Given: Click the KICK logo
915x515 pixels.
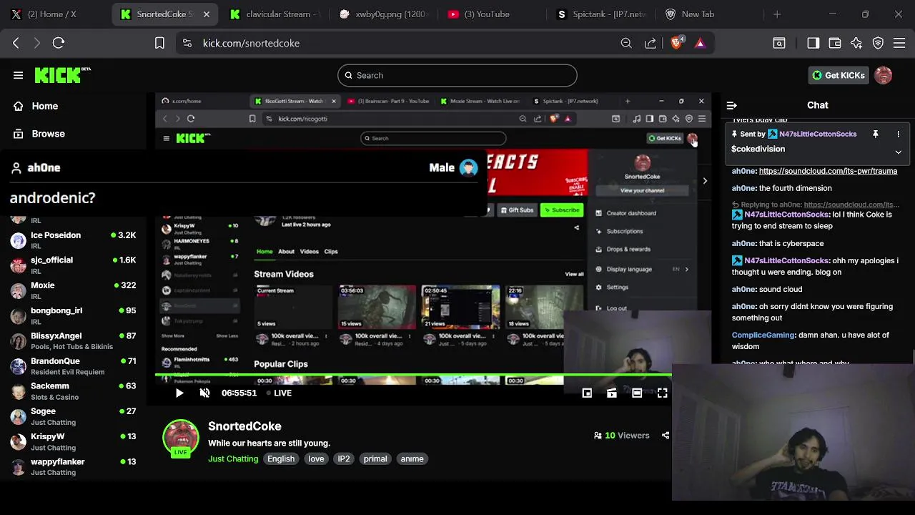Looking at the screenshot, I should click(63, 75).
